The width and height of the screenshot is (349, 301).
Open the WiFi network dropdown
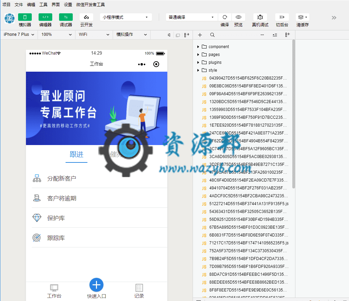94,34
